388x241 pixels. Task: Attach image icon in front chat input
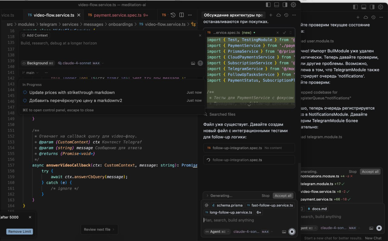[x=284, y=232]
